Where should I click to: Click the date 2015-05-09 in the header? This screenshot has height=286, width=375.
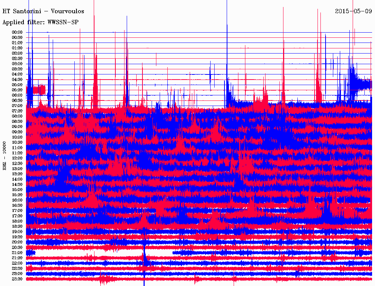click(x=353, y=11)
